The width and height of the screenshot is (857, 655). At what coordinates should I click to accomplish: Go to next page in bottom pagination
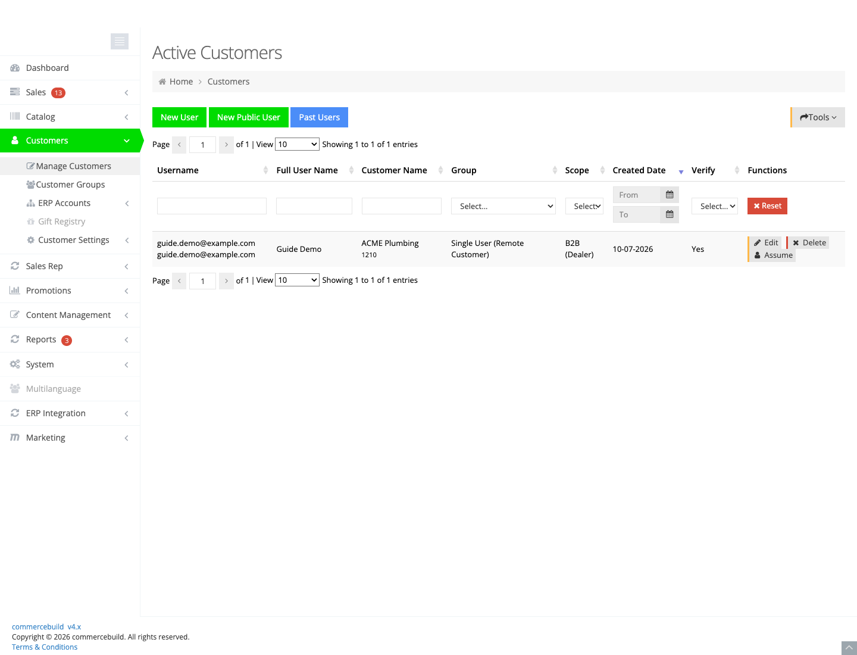point(226,280)
